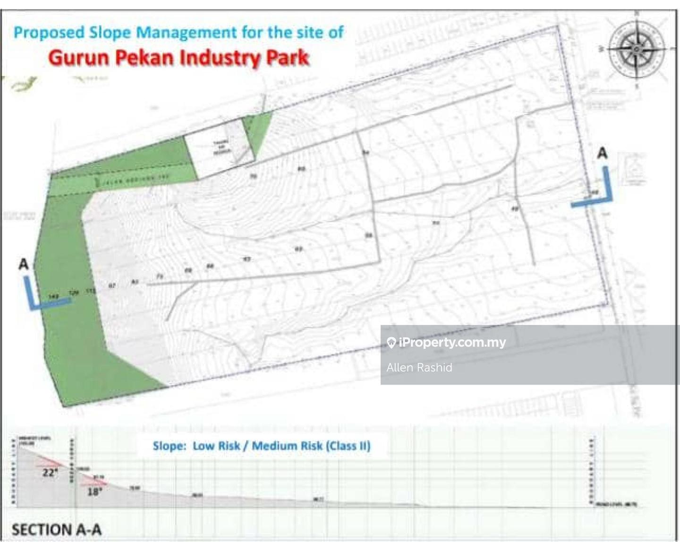Image resolution: width=680 pixels, height=542 pixels.
Task: Click the Proposed Slope Management heading text
Action: (178, 33)
